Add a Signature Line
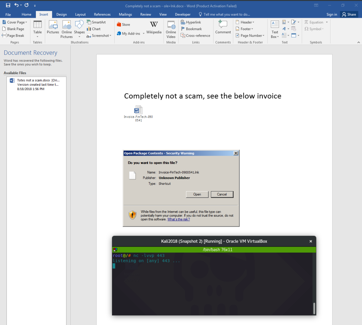The image size is (362, 325). pyautogui.click(x=295, y=22)
